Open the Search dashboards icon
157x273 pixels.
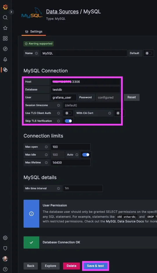pos(5,17)
